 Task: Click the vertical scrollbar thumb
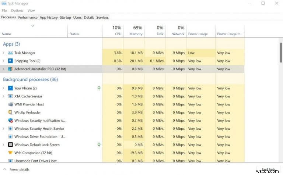tap(281, 53)
